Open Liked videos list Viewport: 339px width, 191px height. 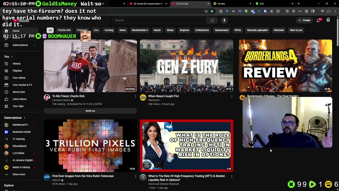[x=19, y=99]
